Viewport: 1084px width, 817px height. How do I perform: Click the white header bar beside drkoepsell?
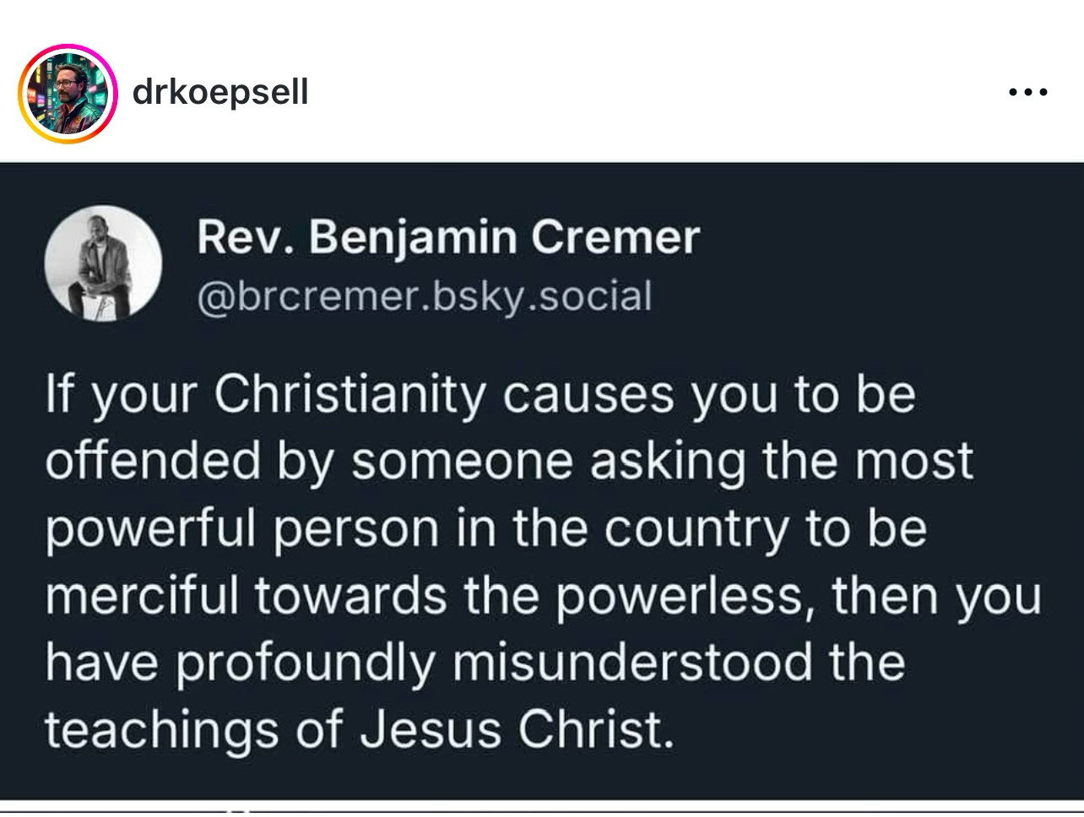(659, 93)
